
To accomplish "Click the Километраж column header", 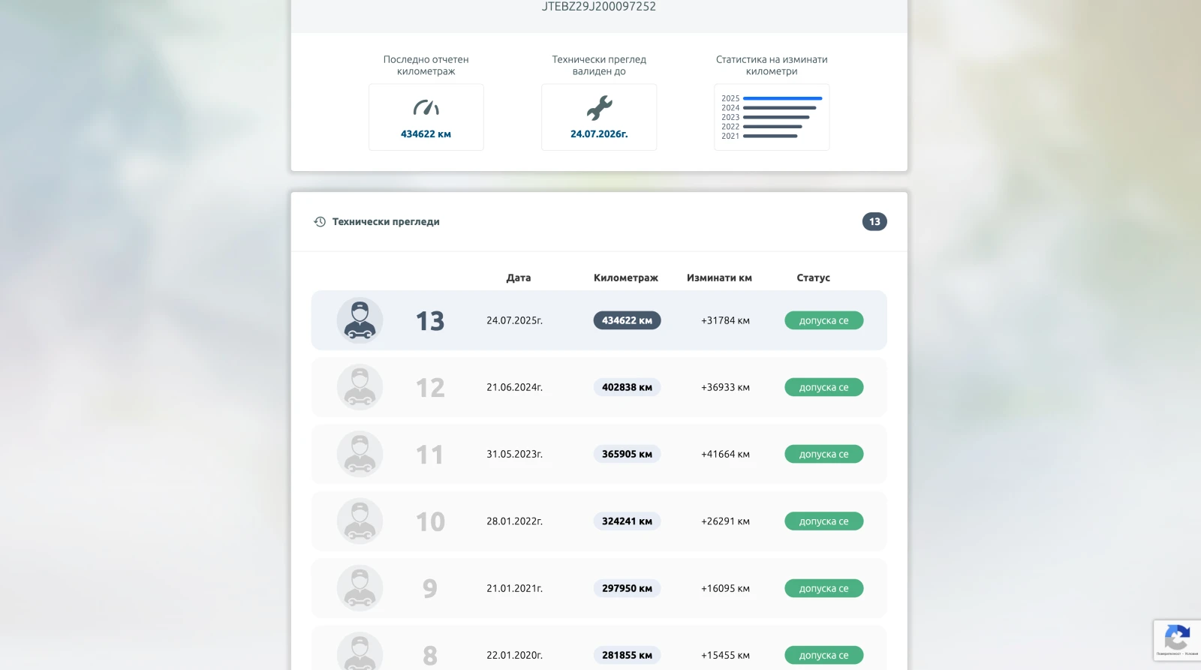I will 625,278.
